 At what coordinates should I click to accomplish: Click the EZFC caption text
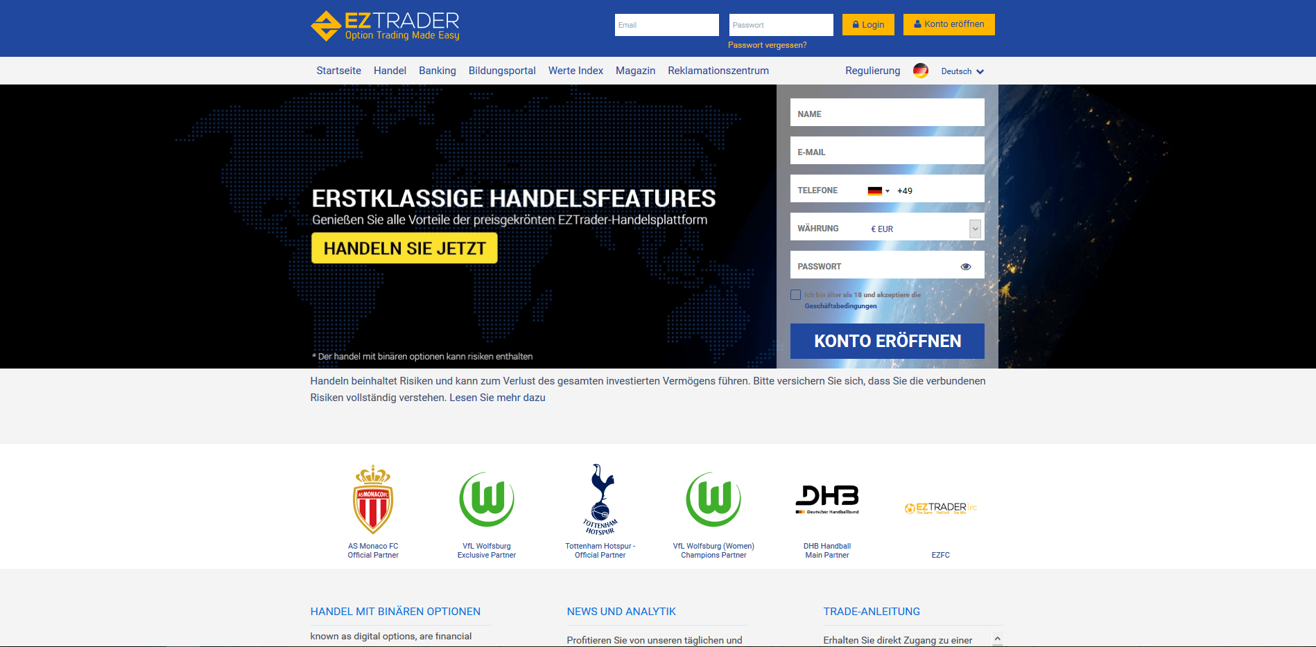click(941, 555)
